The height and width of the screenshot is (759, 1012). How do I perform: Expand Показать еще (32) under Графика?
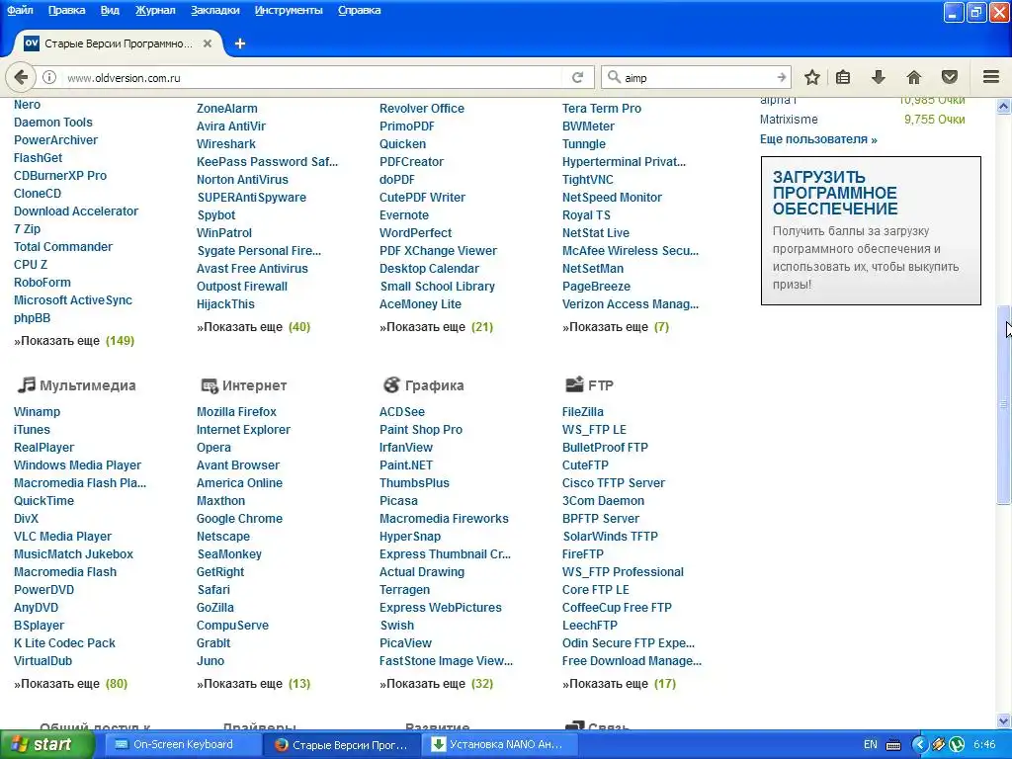(x=436, y=684)
